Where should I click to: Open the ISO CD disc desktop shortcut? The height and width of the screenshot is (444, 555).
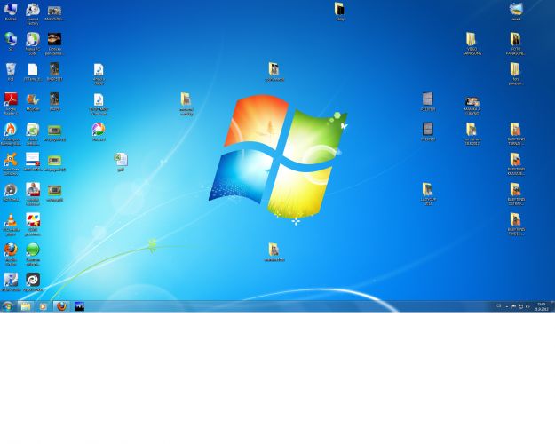coord(11,193)
